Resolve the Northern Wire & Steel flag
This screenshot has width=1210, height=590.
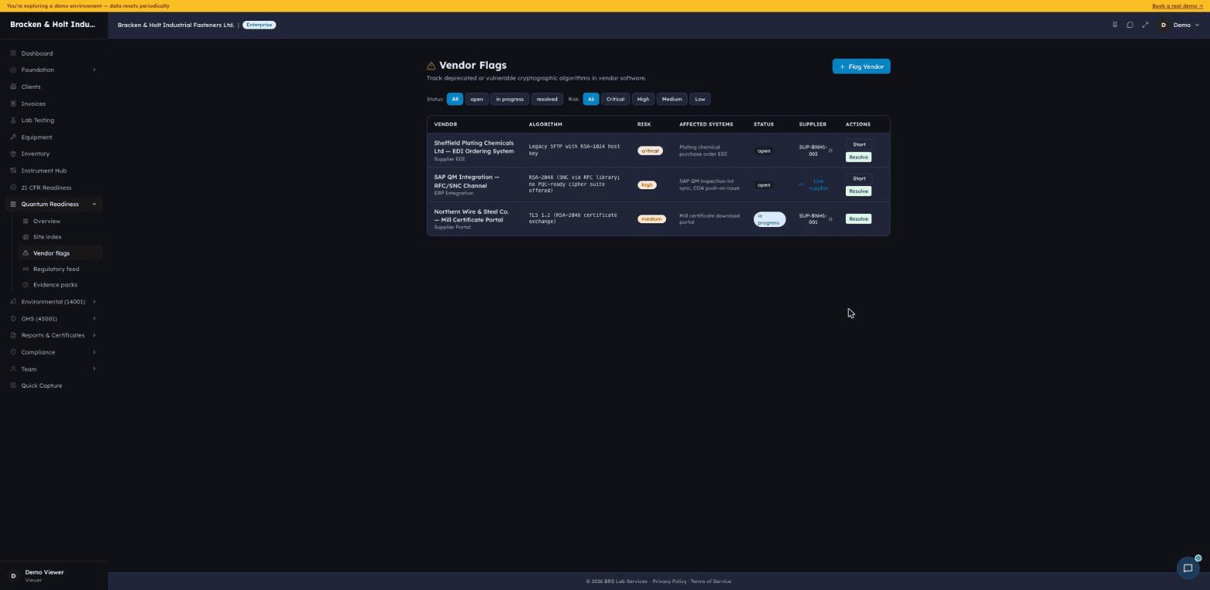tap(858, 219)
